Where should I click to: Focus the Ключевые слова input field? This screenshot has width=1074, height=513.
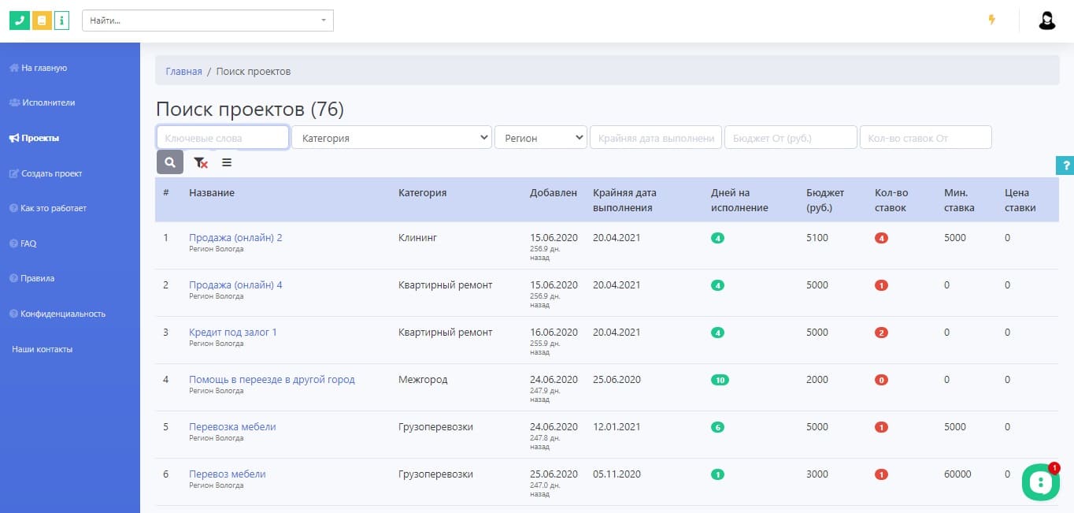click(223, 138)
